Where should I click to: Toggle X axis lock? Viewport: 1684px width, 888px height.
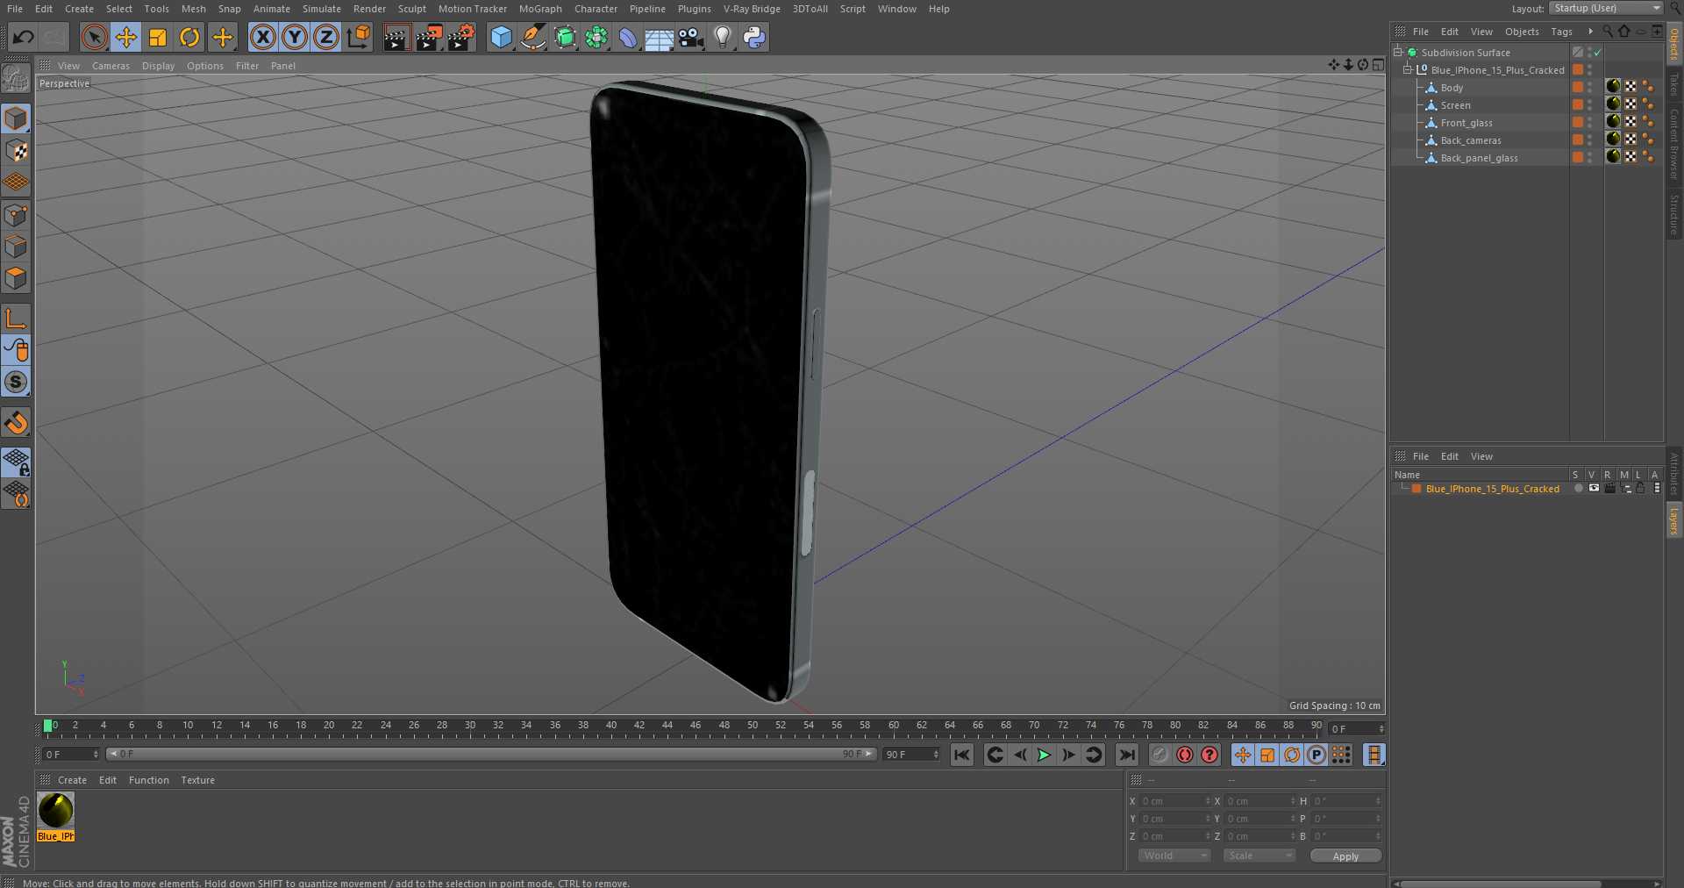point(262,37)
